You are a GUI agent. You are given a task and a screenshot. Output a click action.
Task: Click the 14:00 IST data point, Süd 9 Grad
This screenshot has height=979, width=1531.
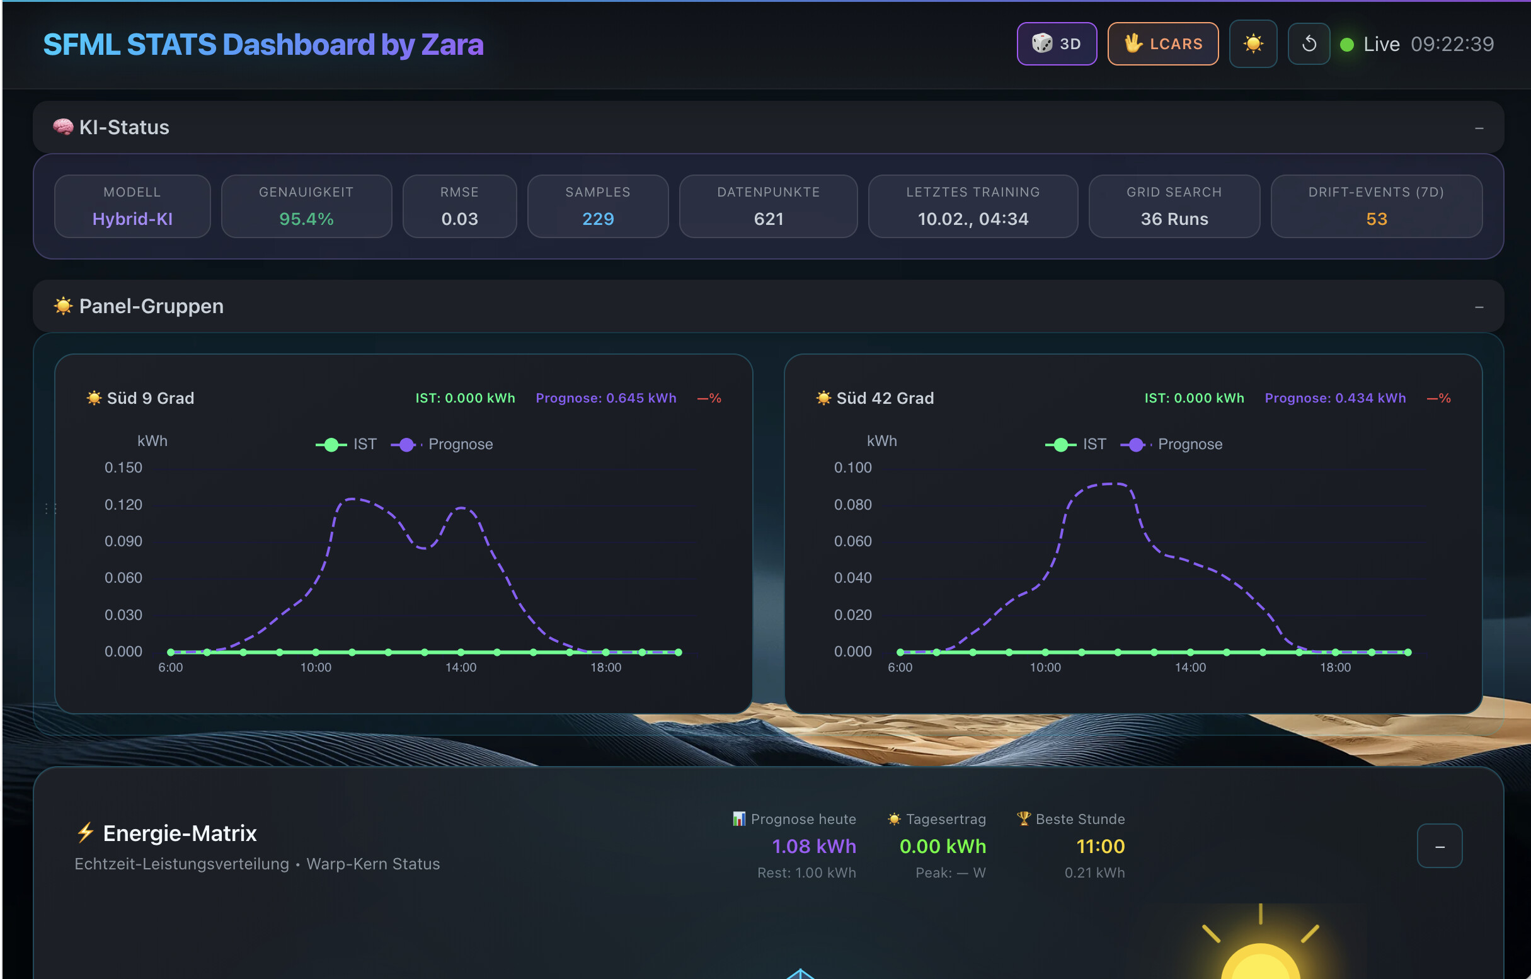pos(461,651)
